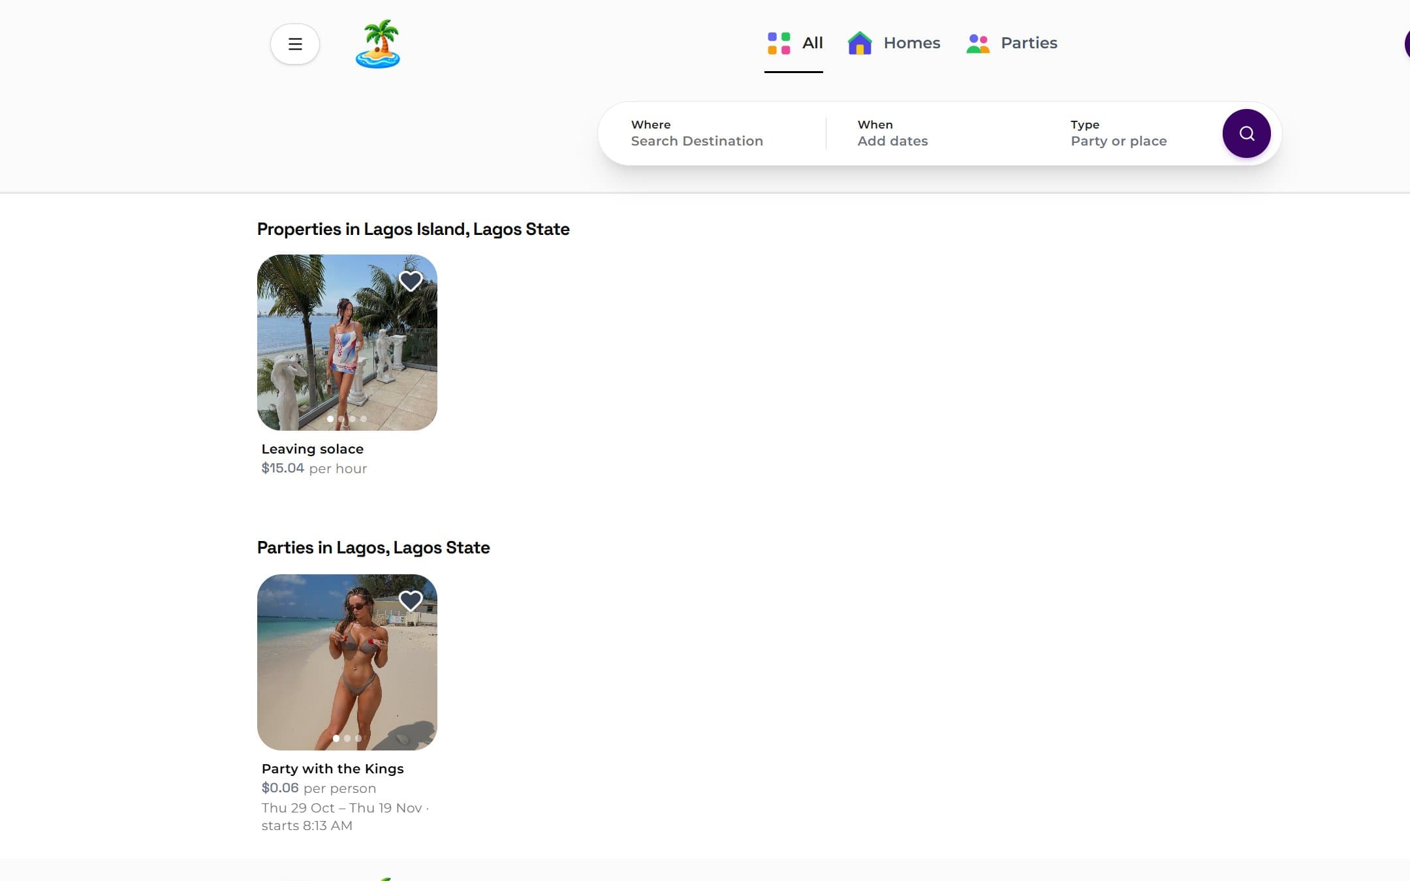1410x881 pixels.
Task: Click the purple search button
Action: coord(1246,133)
